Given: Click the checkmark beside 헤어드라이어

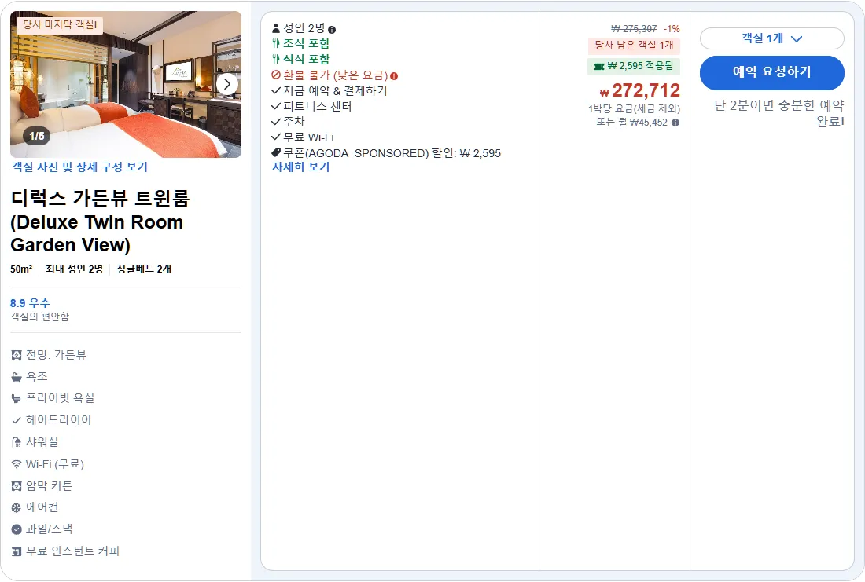Looking at the screenshot, I should [x=17, y=420].
